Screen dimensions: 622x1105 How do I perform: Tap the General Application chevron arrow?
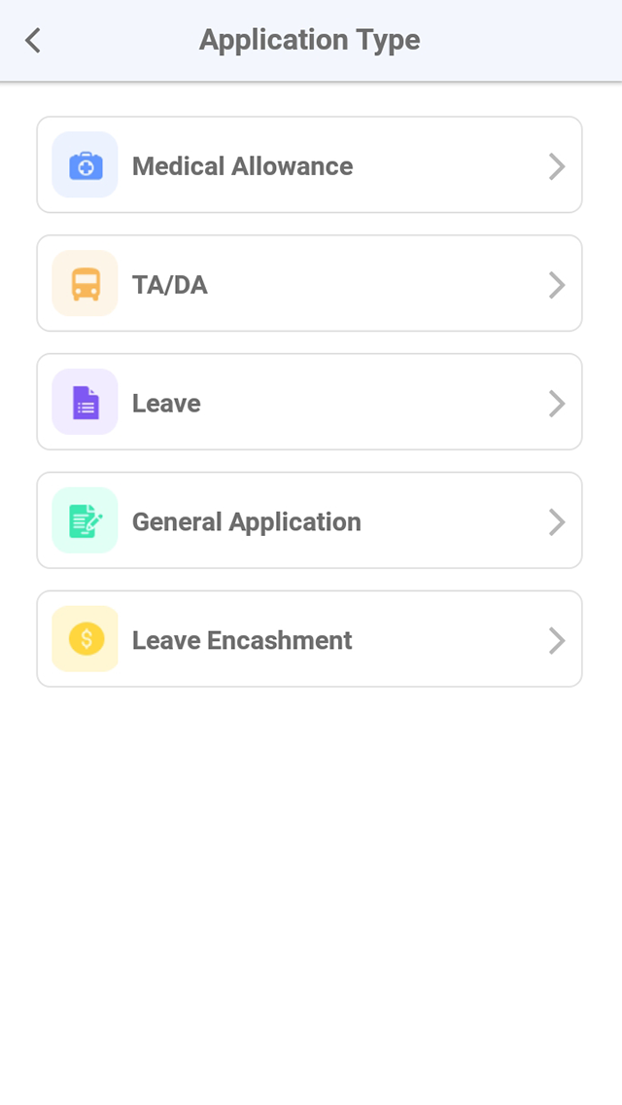557,521
